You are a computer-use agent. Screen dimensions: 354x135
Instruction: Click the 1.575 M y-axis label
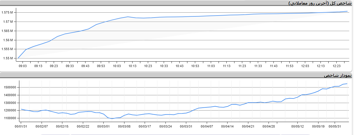click(7, 13)
